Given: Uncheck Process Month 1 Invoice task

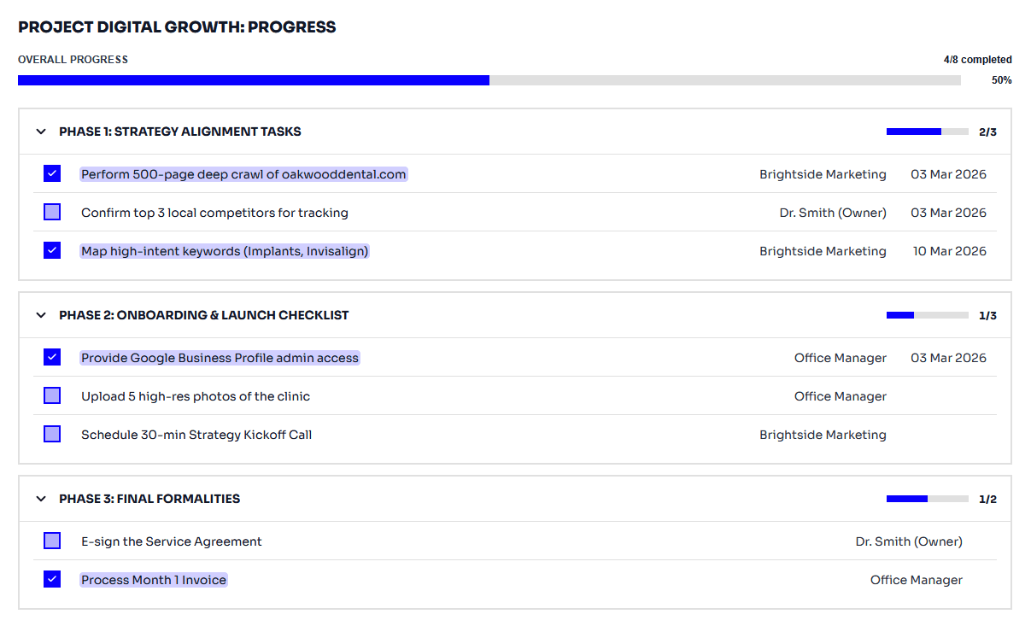Looking at the screenshot, I should point(52,580).
